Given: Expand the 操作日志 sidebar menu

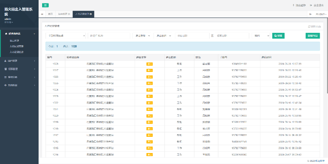Looking at the screenshot, I should pyautogui.click(x=20, y=77).
